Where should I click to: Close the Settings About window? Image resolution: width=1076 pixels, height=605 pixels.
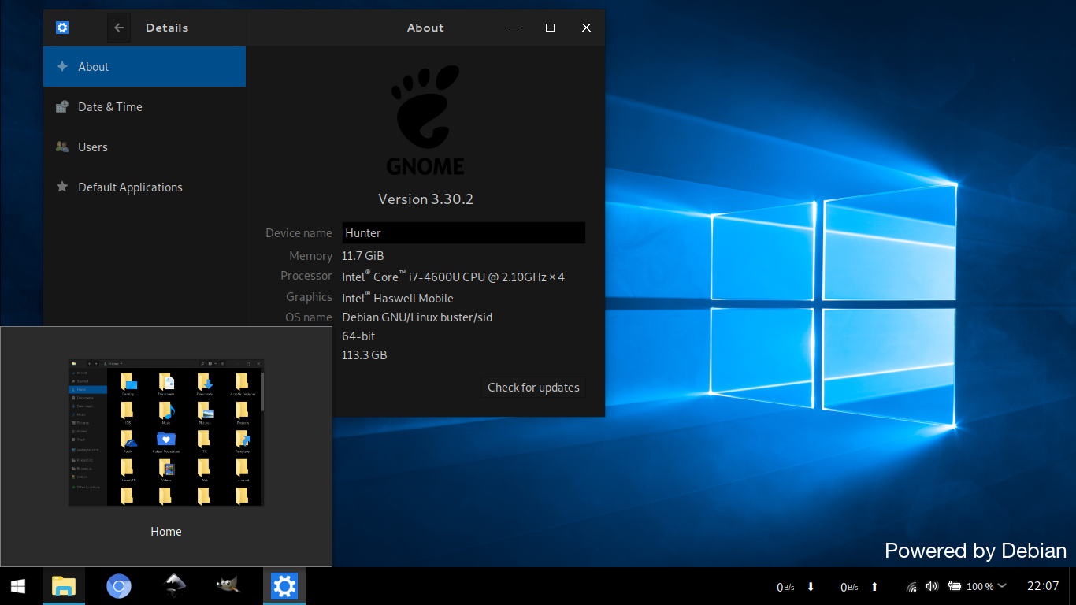pyautogui.click(x=586, y=28)
